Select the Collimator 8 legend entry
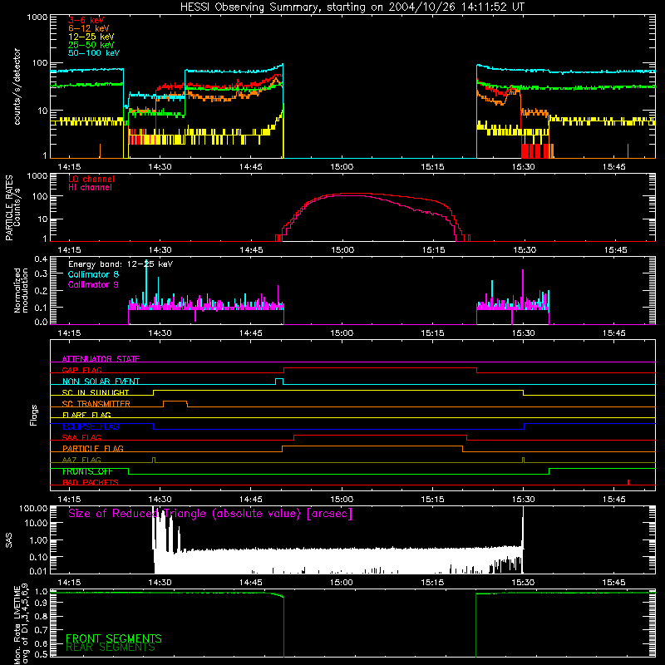 pyautogui.click(x=93, y=274)
